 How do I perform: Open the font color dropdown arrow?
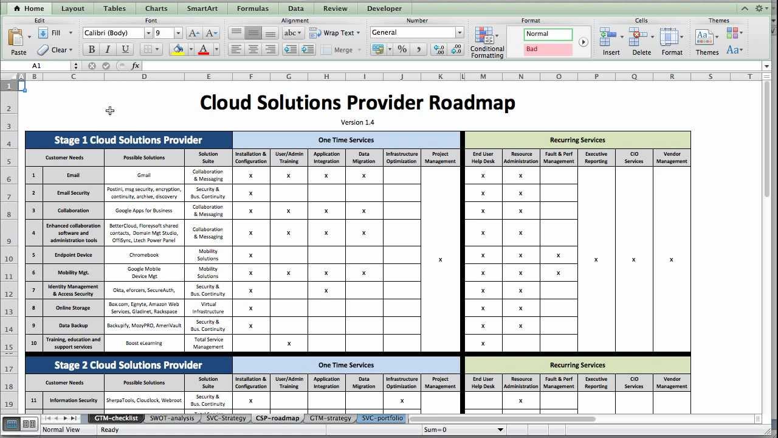(216, 50)
